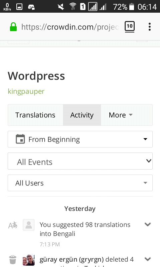The width and height of the screenshot is (160, 267).
Task: Expand the güray ergün deleted entry
Action: point(148,259)
